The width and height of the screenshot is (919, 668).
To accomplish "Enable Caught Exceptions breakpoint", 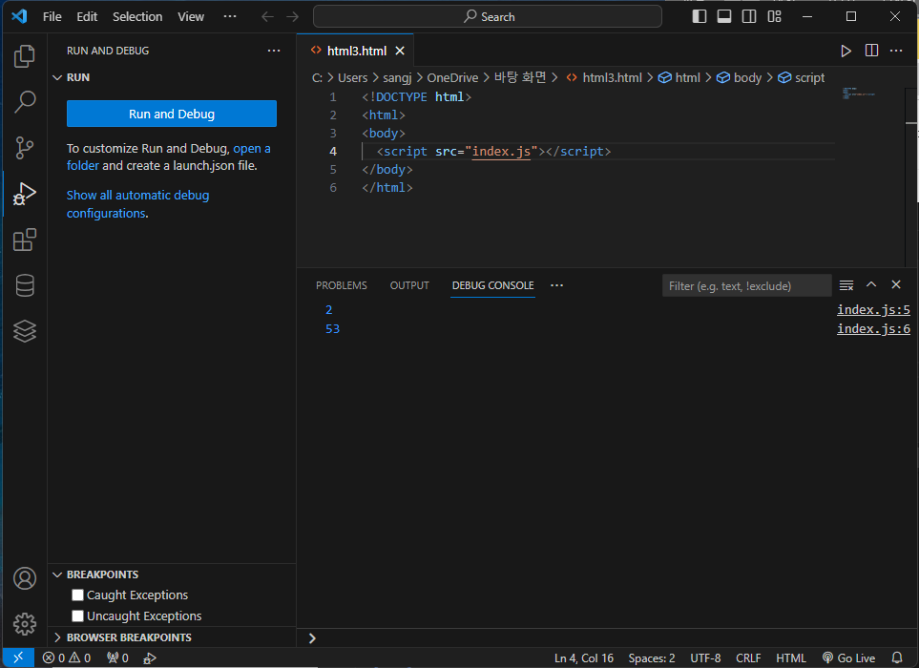I will [77, 595].
